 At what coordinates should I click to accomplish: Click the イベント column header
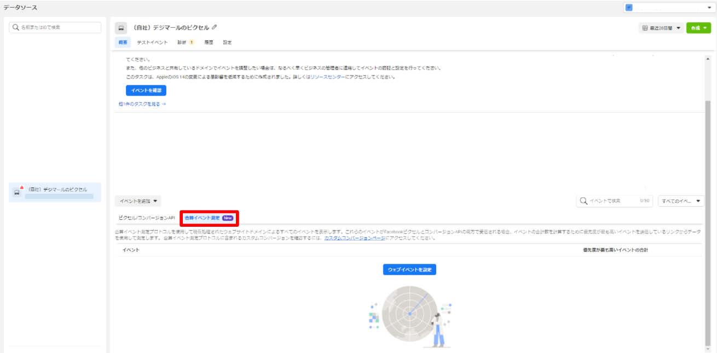[x=130, y=250]
